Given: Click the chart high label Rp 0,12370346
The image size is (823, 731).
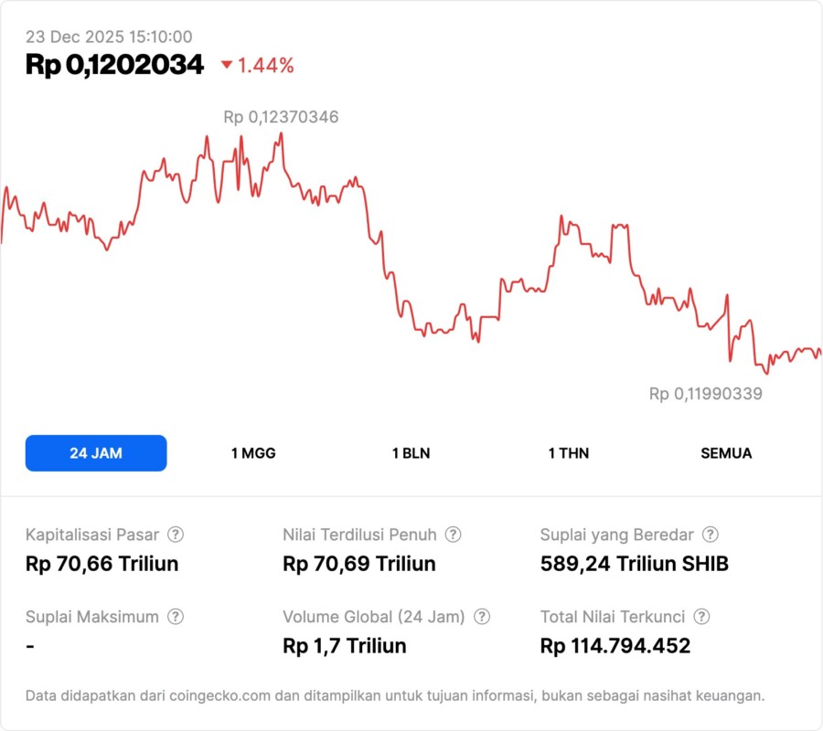Looking at the screenshot, I should [281, 117].
